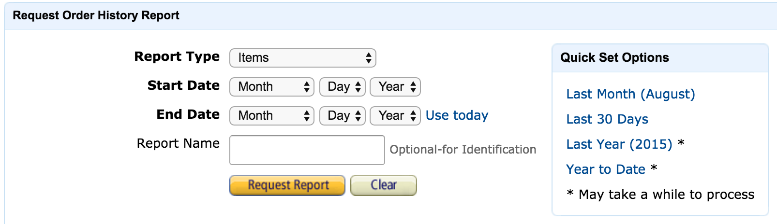Open the End Date Year dropdown

[395, 116]
